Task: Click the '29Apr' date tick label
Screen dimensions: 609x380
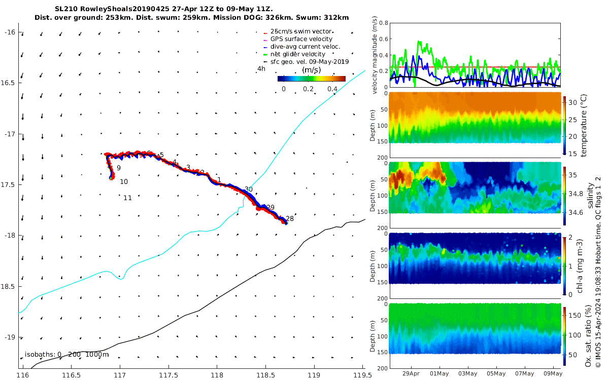Action: click(411, 373)
